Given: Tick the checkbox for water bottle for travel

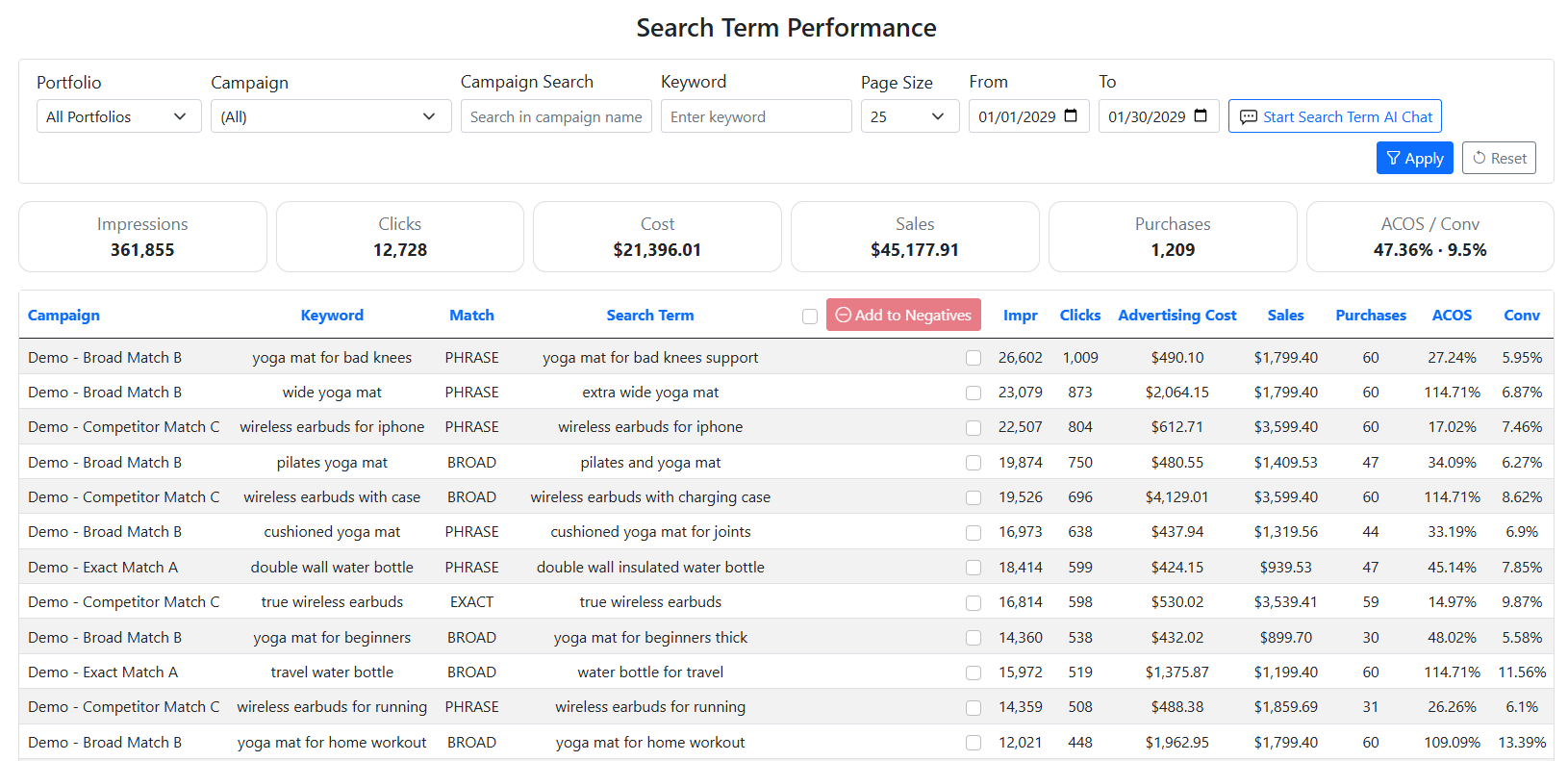Looking at the screenshot, I should tap(974, 673).
